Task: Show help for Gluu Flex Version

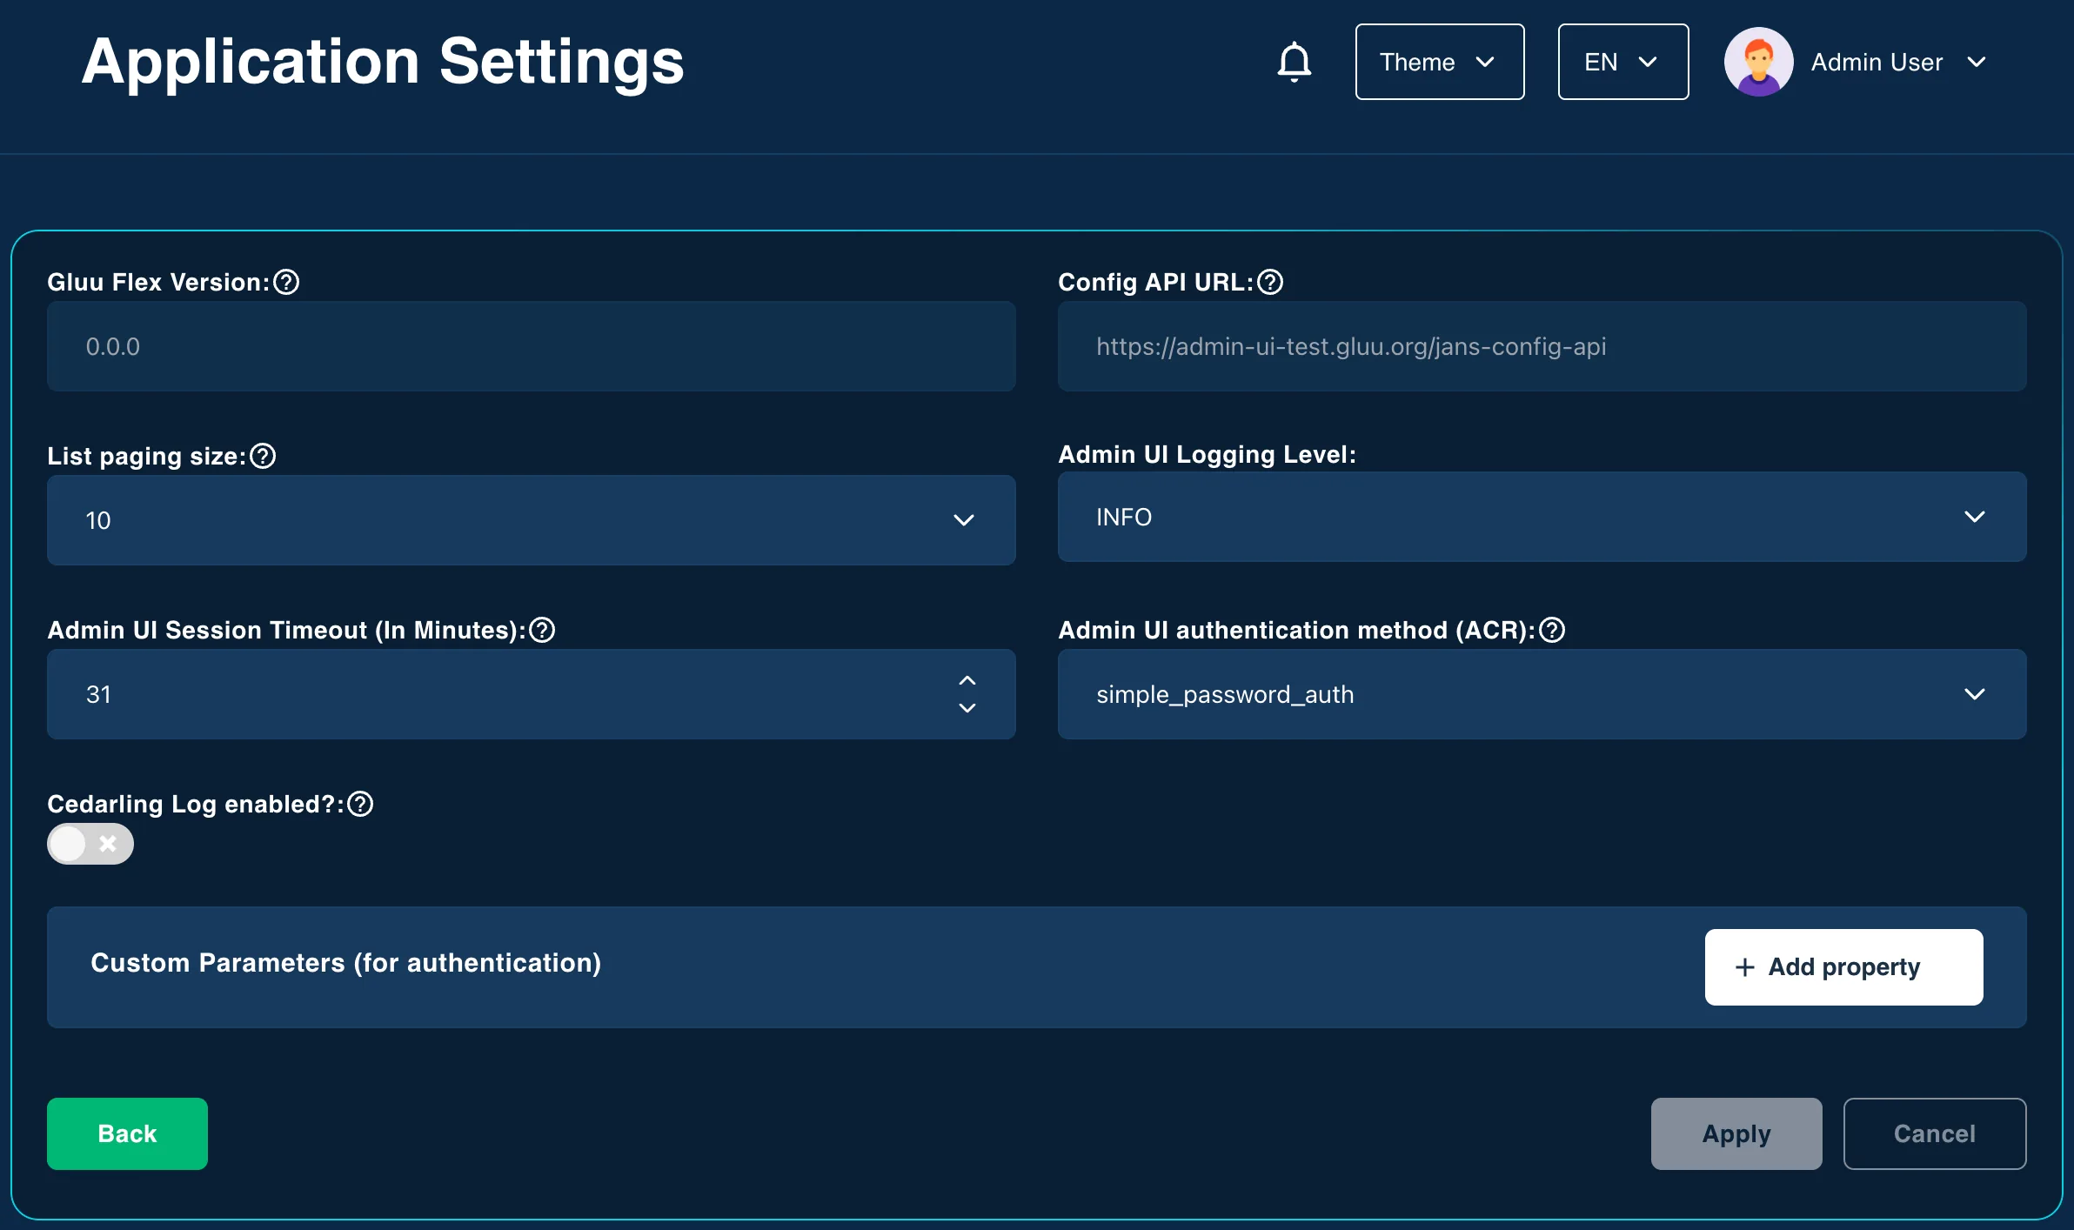Action: 286,282
